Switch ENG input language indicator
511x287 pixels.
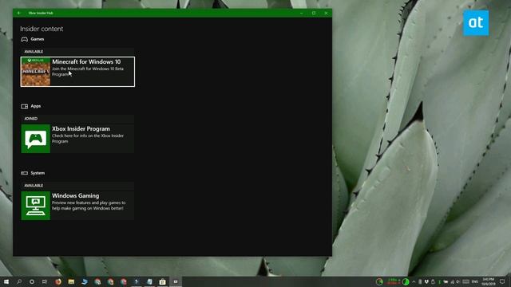pyautogui.click(x=475, y=281)
